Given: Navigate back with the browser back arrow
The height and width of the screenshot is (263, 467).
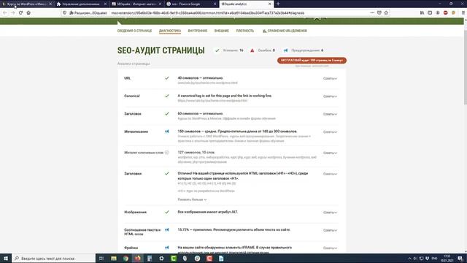Looking at the screenshot, I should pos(5,13).
